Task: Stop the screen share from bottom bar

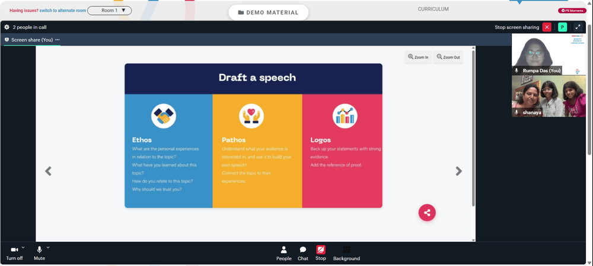Action: point(321,253)
